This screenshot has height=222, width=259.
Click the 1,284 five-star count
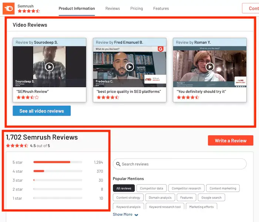(98, 162)
